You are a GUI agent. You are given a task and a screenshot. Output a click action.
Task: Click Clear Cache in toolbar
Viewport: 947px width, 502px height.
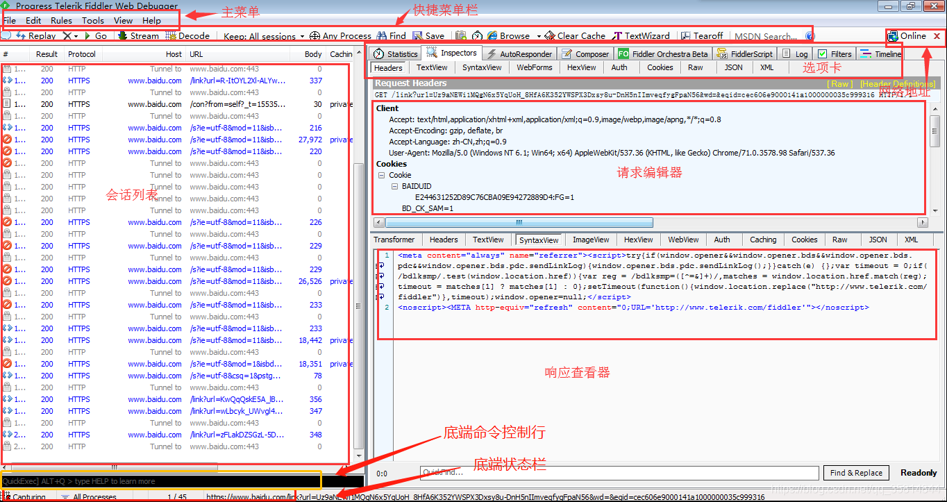tap(575, 35)
